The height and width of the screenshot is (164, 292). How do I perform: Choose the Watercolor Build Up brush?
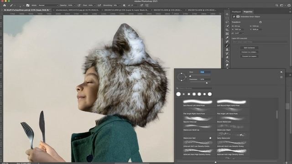[x=198, y=128]
